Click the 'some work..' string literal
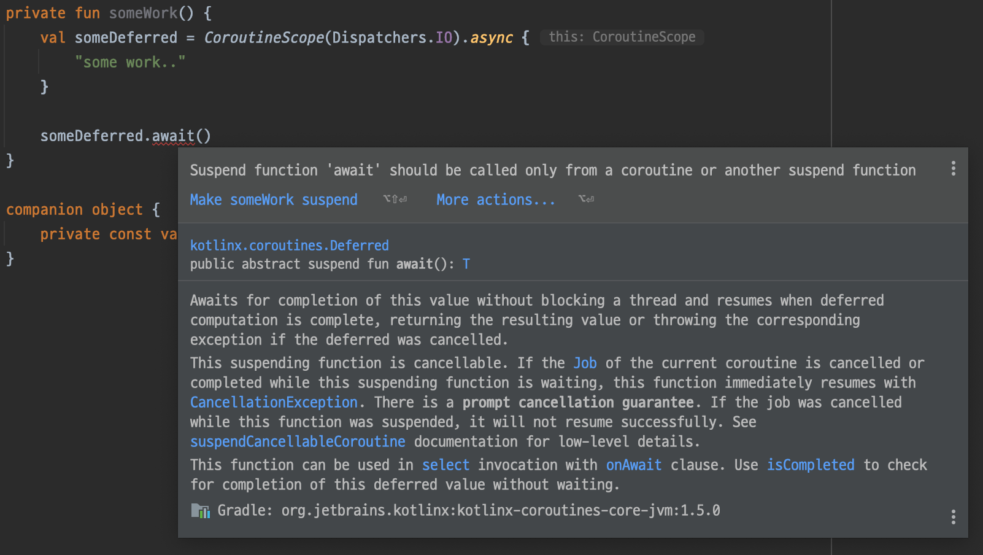The image size is (983, 555). click(130, 61)
